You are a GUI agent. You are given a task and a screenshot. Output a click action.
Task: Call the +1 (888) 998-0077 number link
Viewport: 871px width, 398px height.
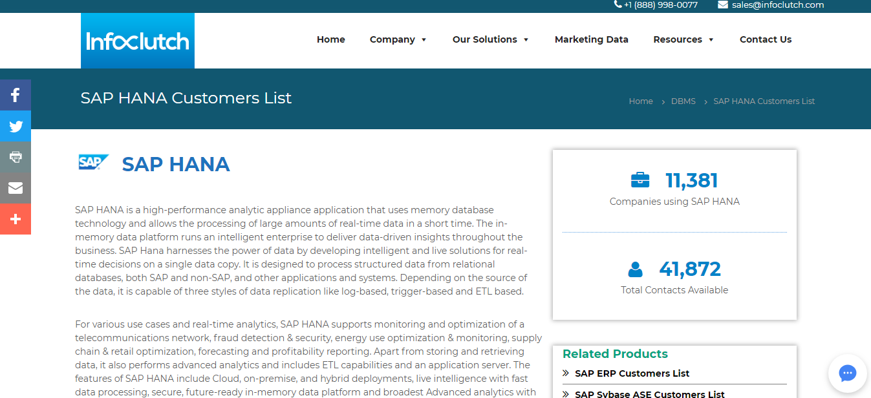661,5
